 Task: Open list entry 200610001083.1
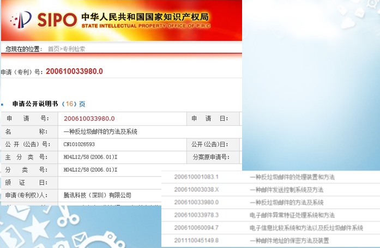pyautogui.click(x=196, y=178)
